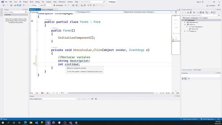This screenshot has height=125, width=222.
Task: Click the Open File folder icon
Action: tap(15, 6)
